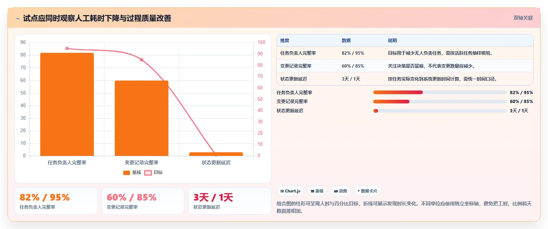Click right axis tick 100
The height and width of the screenshot is (229, 548).
261,42
